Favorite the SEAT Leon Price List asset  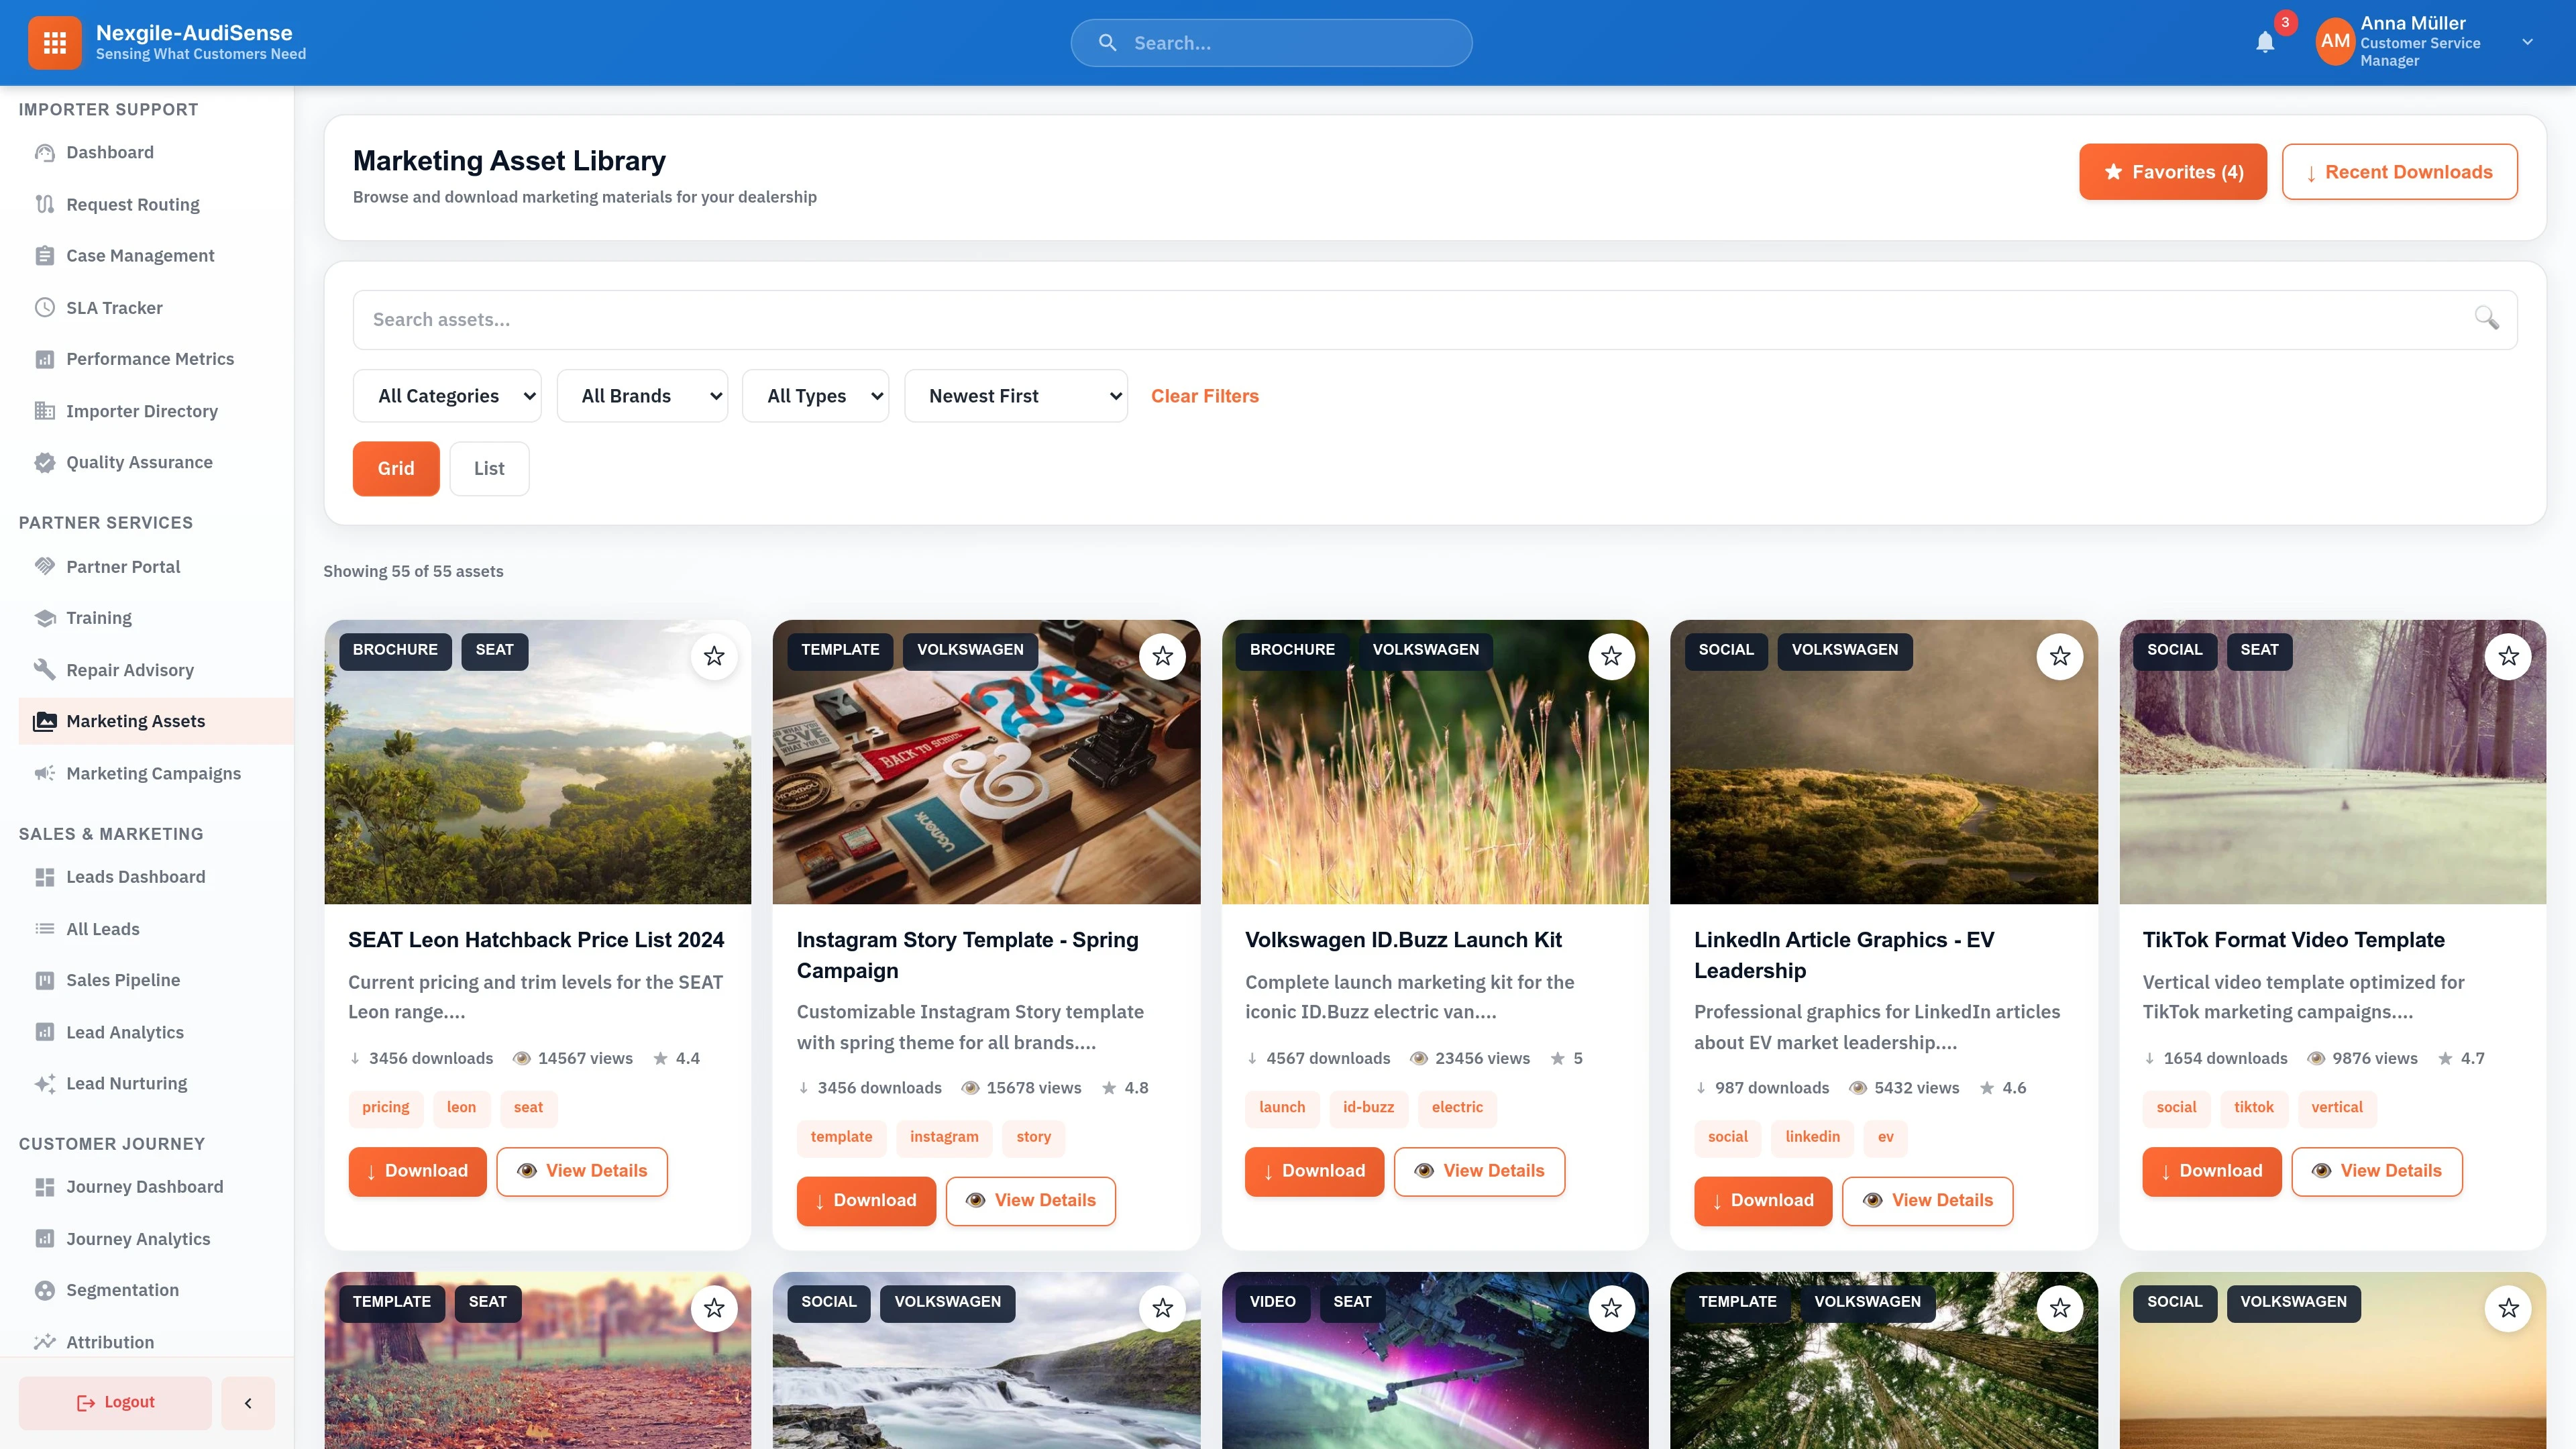click(714, 656)
